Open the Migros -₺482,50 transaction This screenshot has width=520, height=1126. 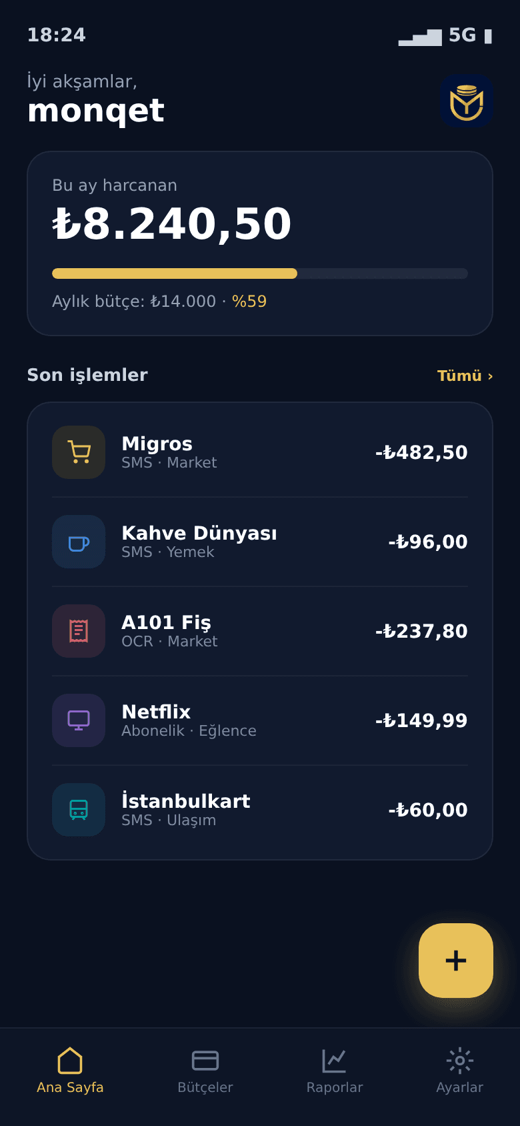point(260,452)
